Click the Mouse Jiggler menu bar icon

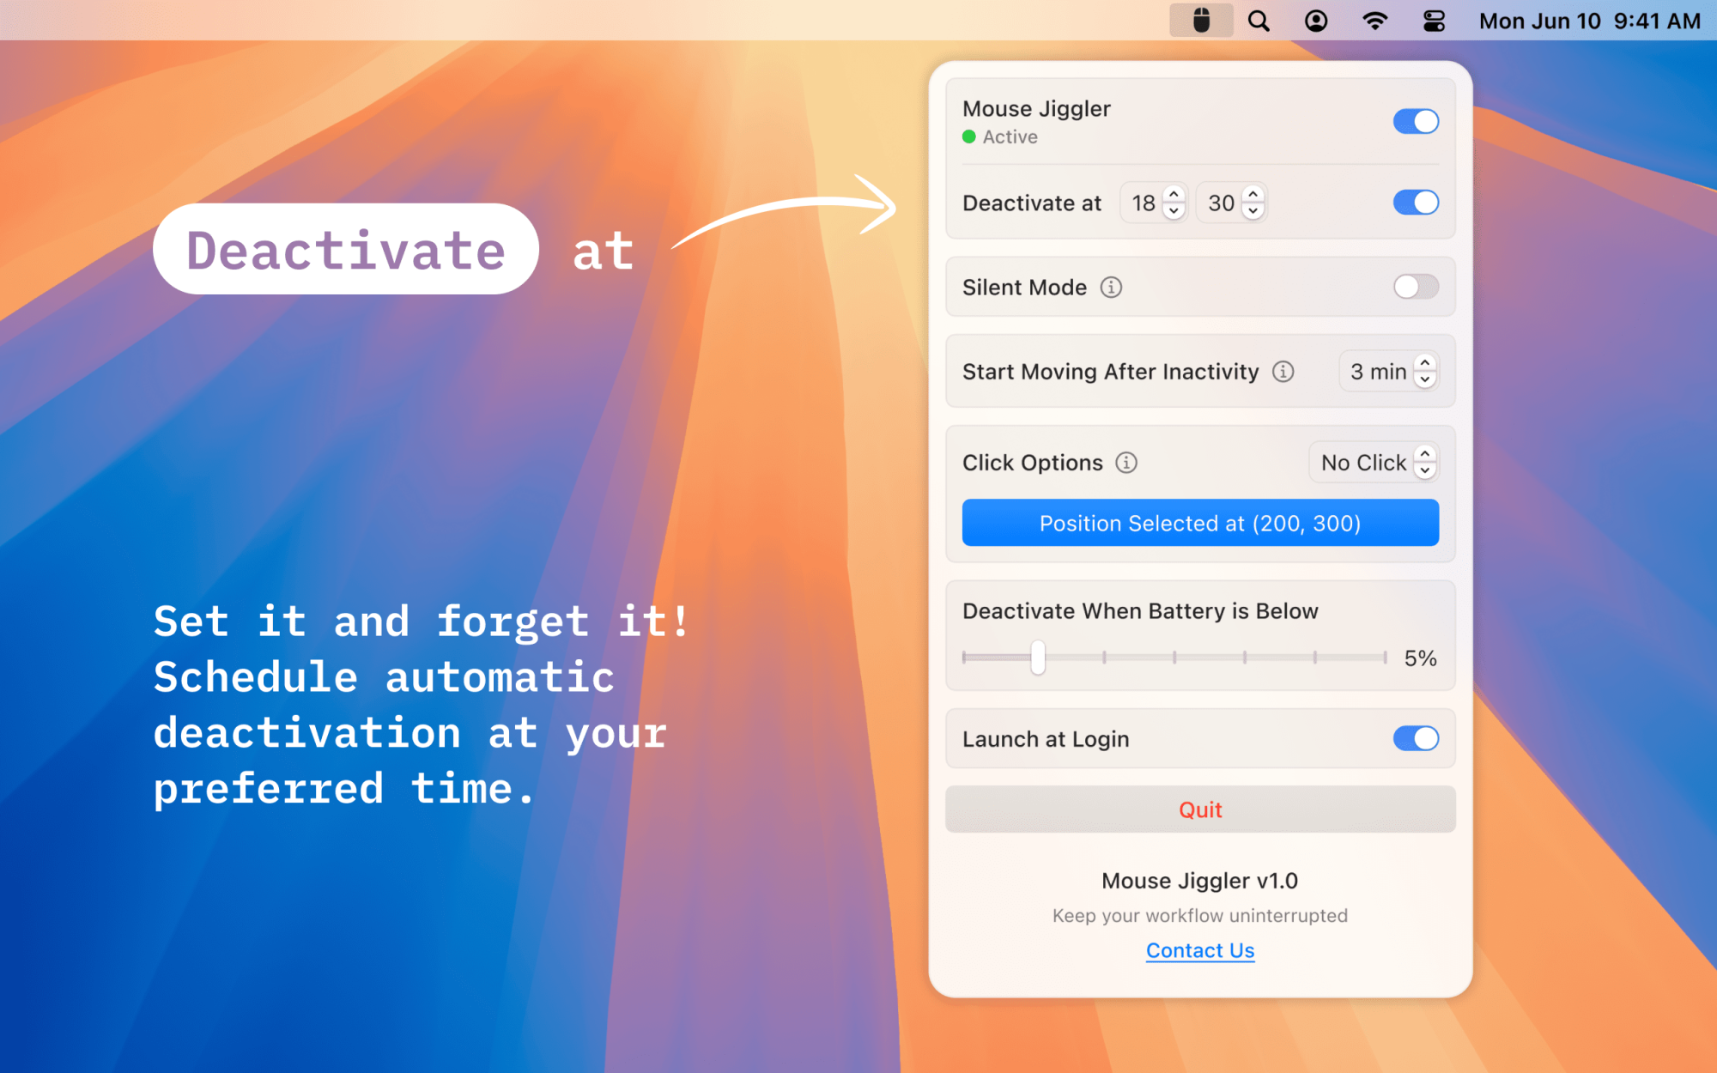[1200, 21]
